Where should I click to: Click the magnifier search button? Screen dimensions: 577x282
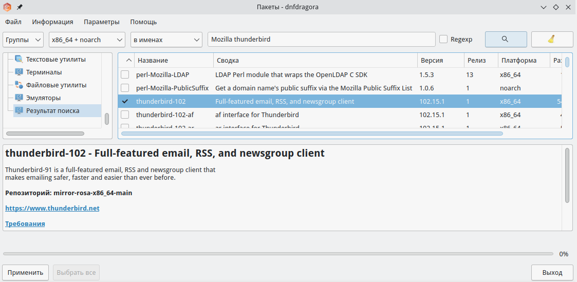(x=506, y=40)
